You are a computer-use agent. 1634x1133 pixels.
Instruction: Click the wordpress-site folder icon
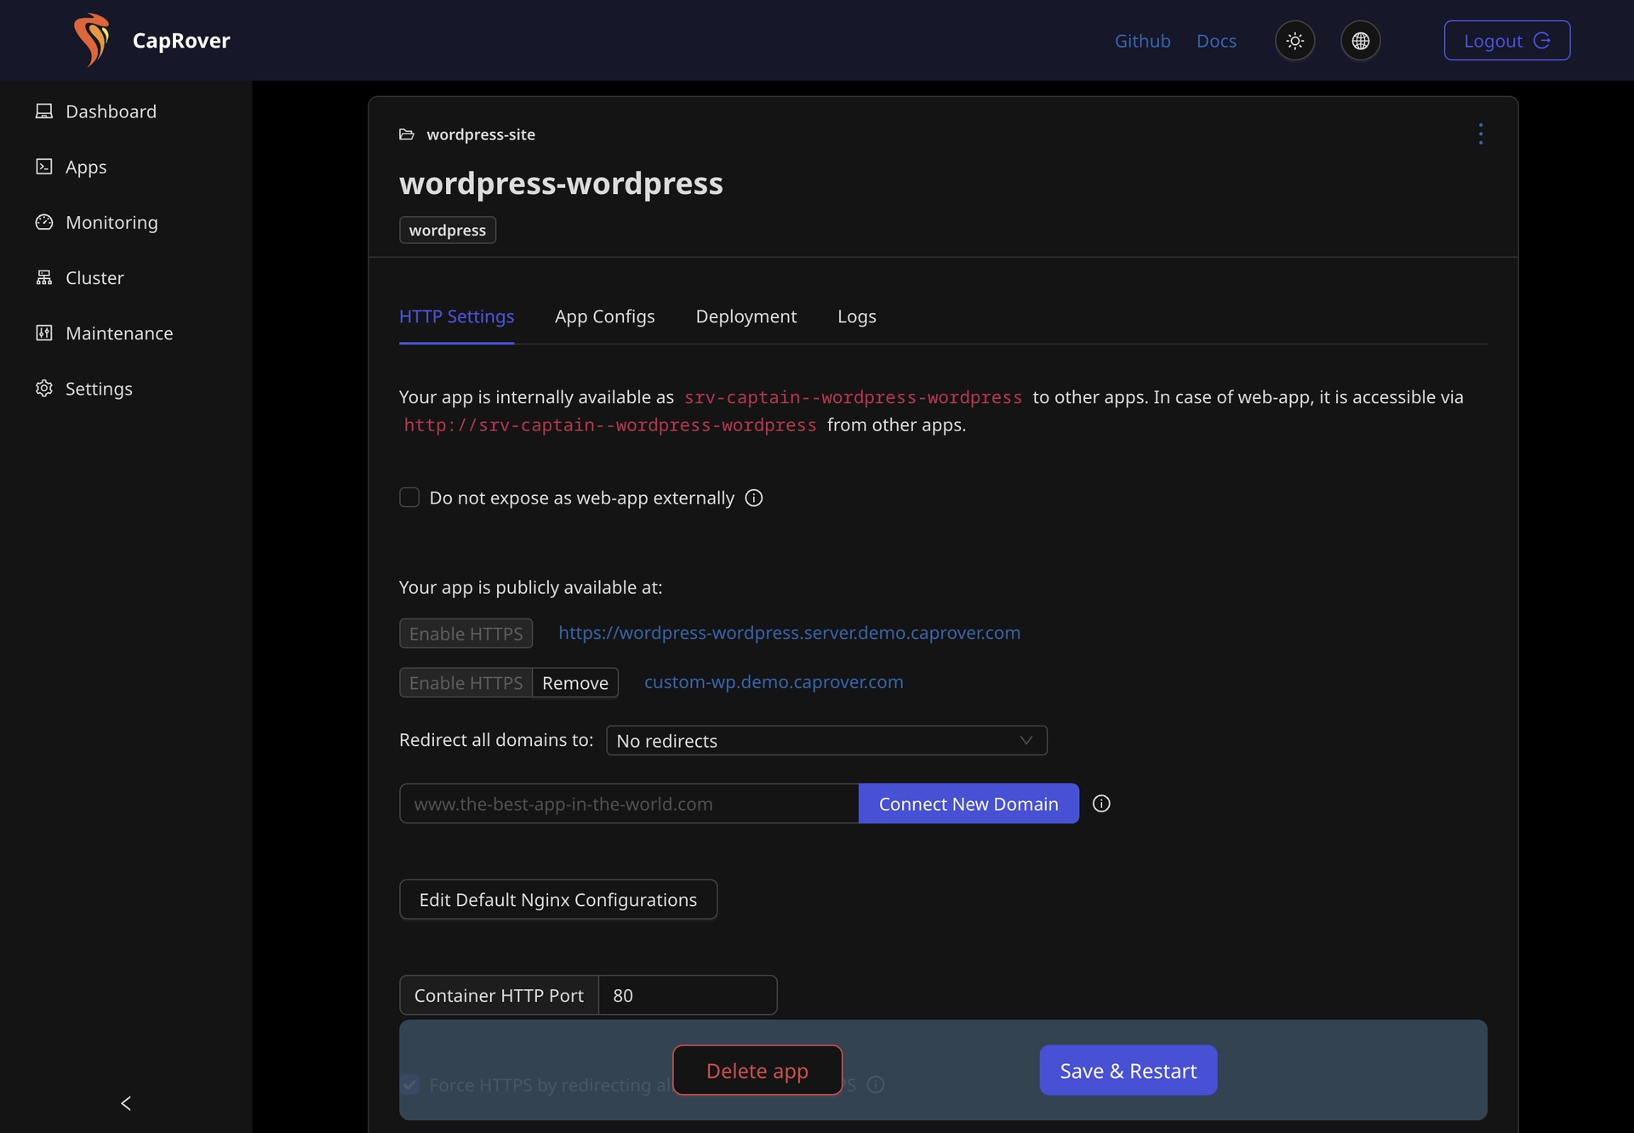407,134
